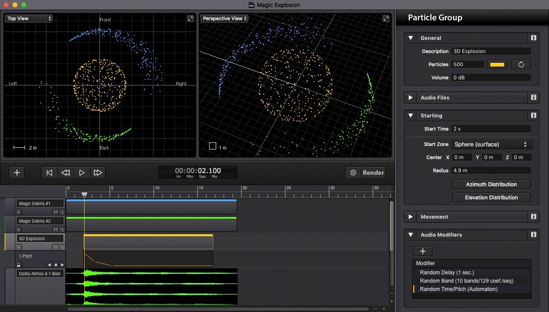The height and width of the screenshot is (312, 549).
Task: Select Random Band modifier in list
Action: (x=466, y=281)
